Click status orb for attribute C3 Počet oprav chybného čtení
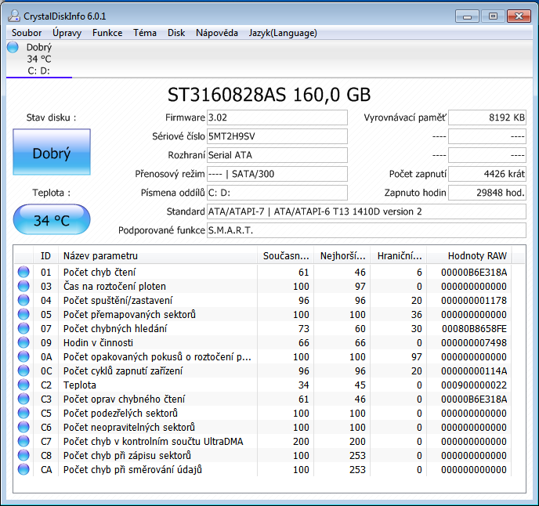This screenshot has height=506, width=539. tap(24, 399)
